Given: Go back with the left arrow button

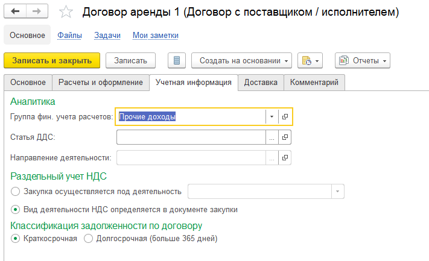Looking at the screenshot, I should pyautogui.click(x=15, y=11).
